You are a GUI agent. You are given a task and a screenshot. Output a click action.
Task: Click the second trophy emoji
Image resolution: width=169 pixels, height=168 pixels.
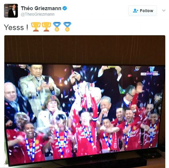(46, 27)
